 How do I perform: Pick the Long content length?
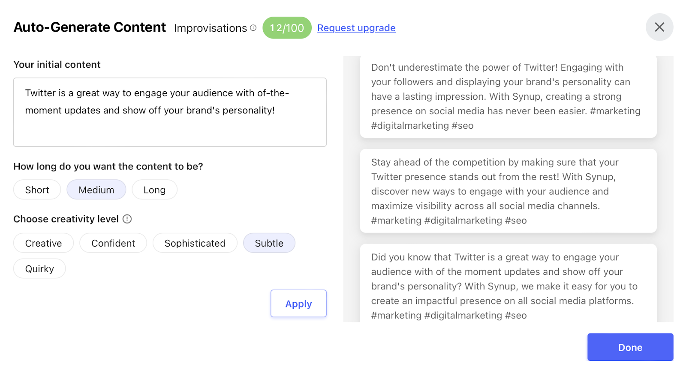tap(154, 190)
